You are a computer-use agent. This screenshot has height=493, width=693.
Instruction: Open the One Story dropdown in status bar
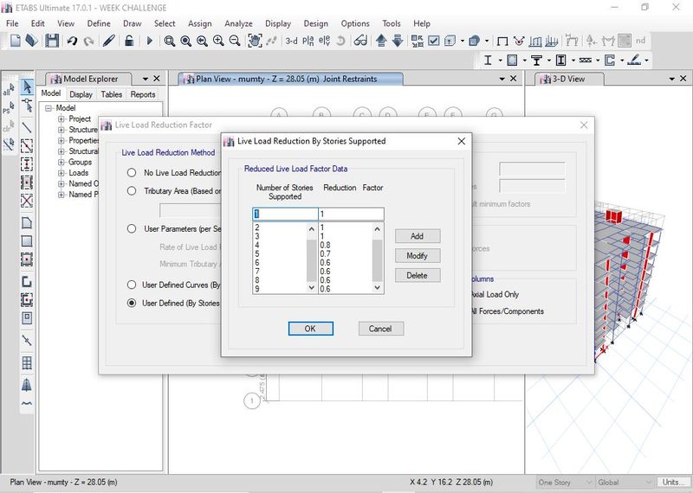[562, 483]
